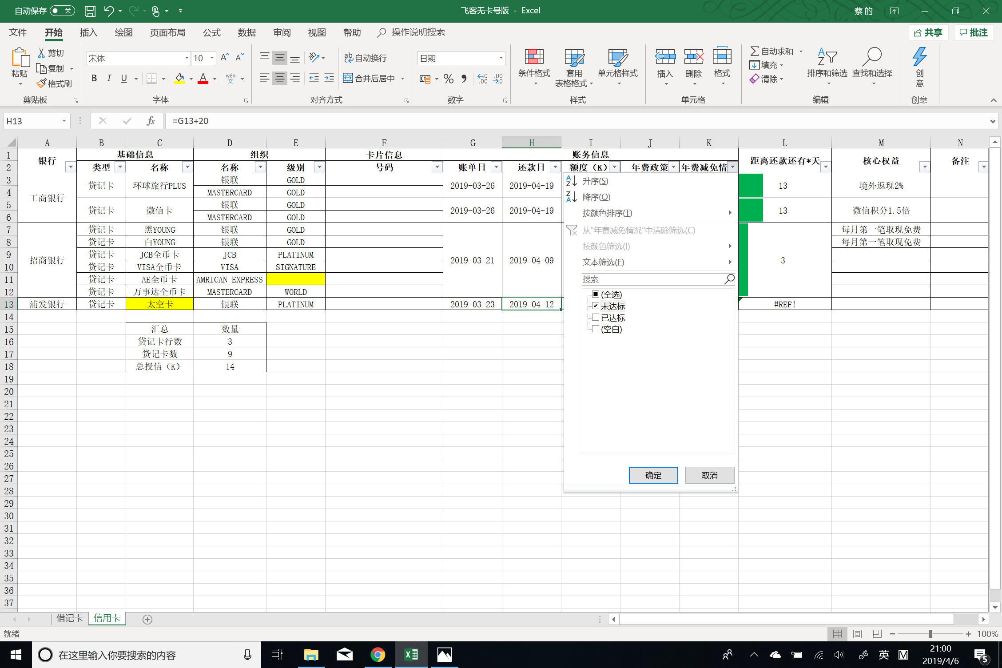Open the 数据 ribbon tab
This screenshot has height=668, width=1002.
click(247, 32)
